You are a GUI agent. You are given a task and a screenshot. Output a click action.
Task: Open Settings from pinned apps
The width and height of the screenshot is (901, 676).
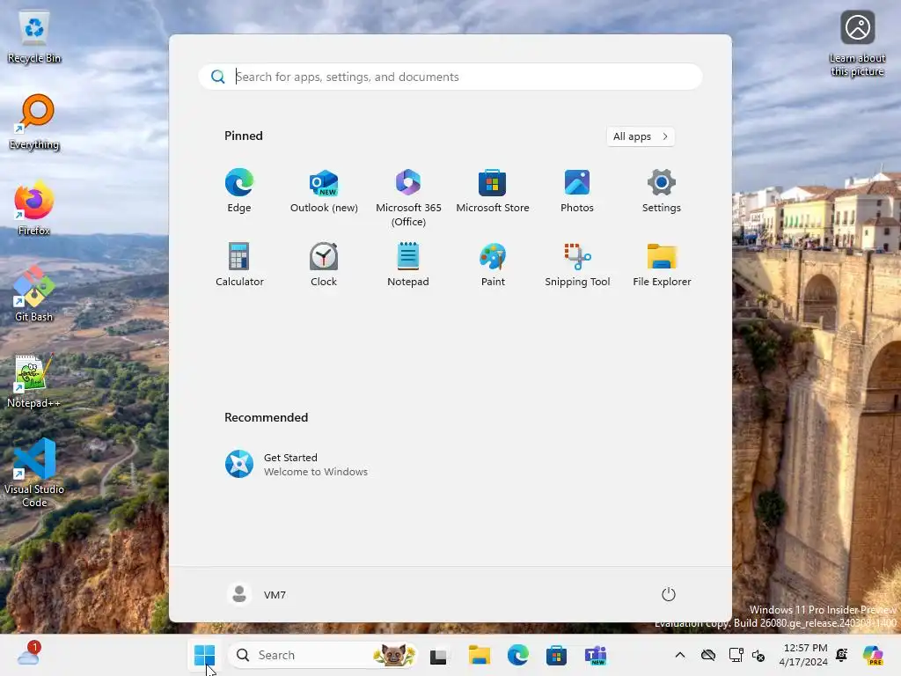pos(662,191)
